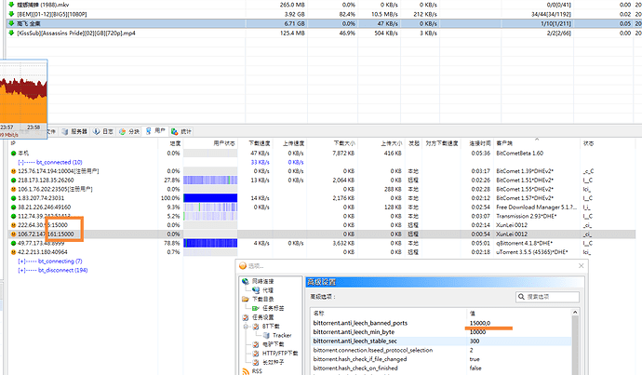The height and width of the screenshot is (375, 642).
Task: Click the download arrow of the 1988 .mkv task
Action: 11,5
